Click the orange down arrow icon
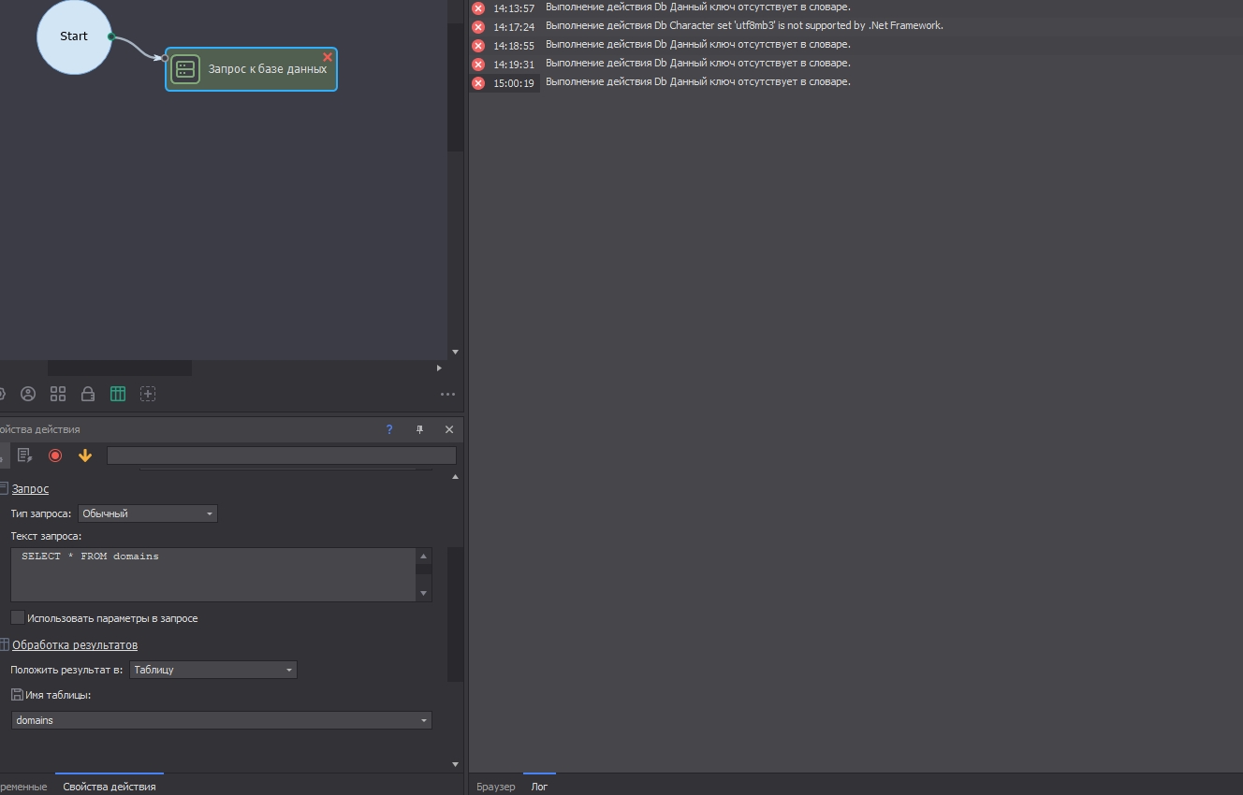1243x795 pixels. click(x=85, y=455)
